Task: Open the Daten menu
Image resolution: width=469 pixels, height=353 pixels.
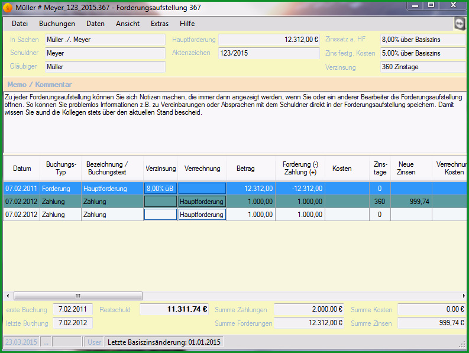Action: click(x=95, y=24)
